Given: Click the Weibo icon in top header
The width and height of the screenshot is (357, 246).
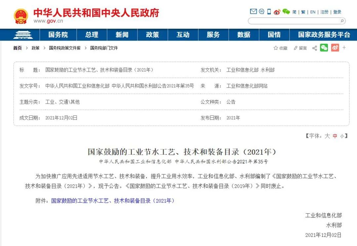Looking at the screenshot, I should (x=277, y=12).
